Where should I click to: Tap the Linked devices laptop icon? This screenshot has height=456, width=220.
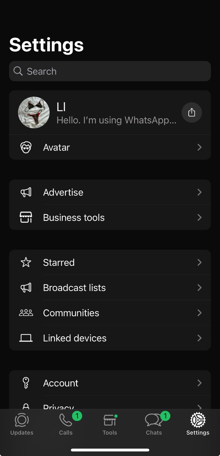coord(26,338)
